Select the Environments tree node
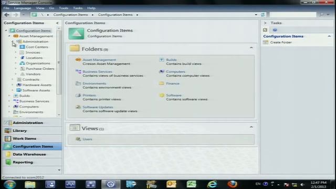 pos(31,112)
